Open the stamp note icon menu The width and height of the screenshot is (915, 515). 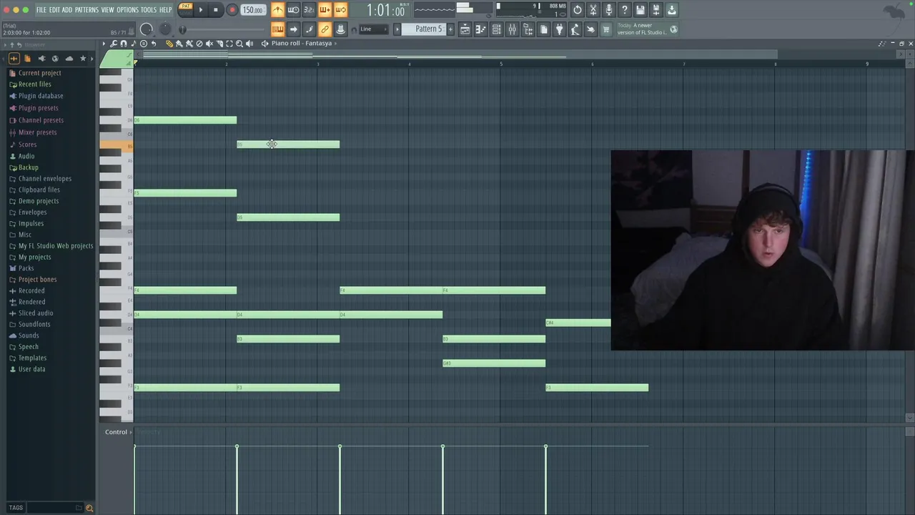point(134,44)
